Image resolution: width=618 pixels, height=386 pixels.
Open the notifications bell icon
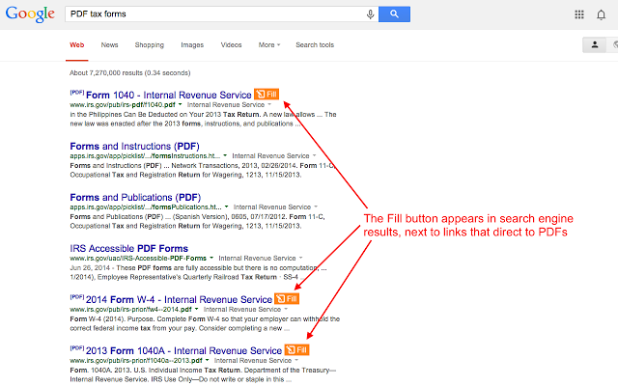[601, 15]
